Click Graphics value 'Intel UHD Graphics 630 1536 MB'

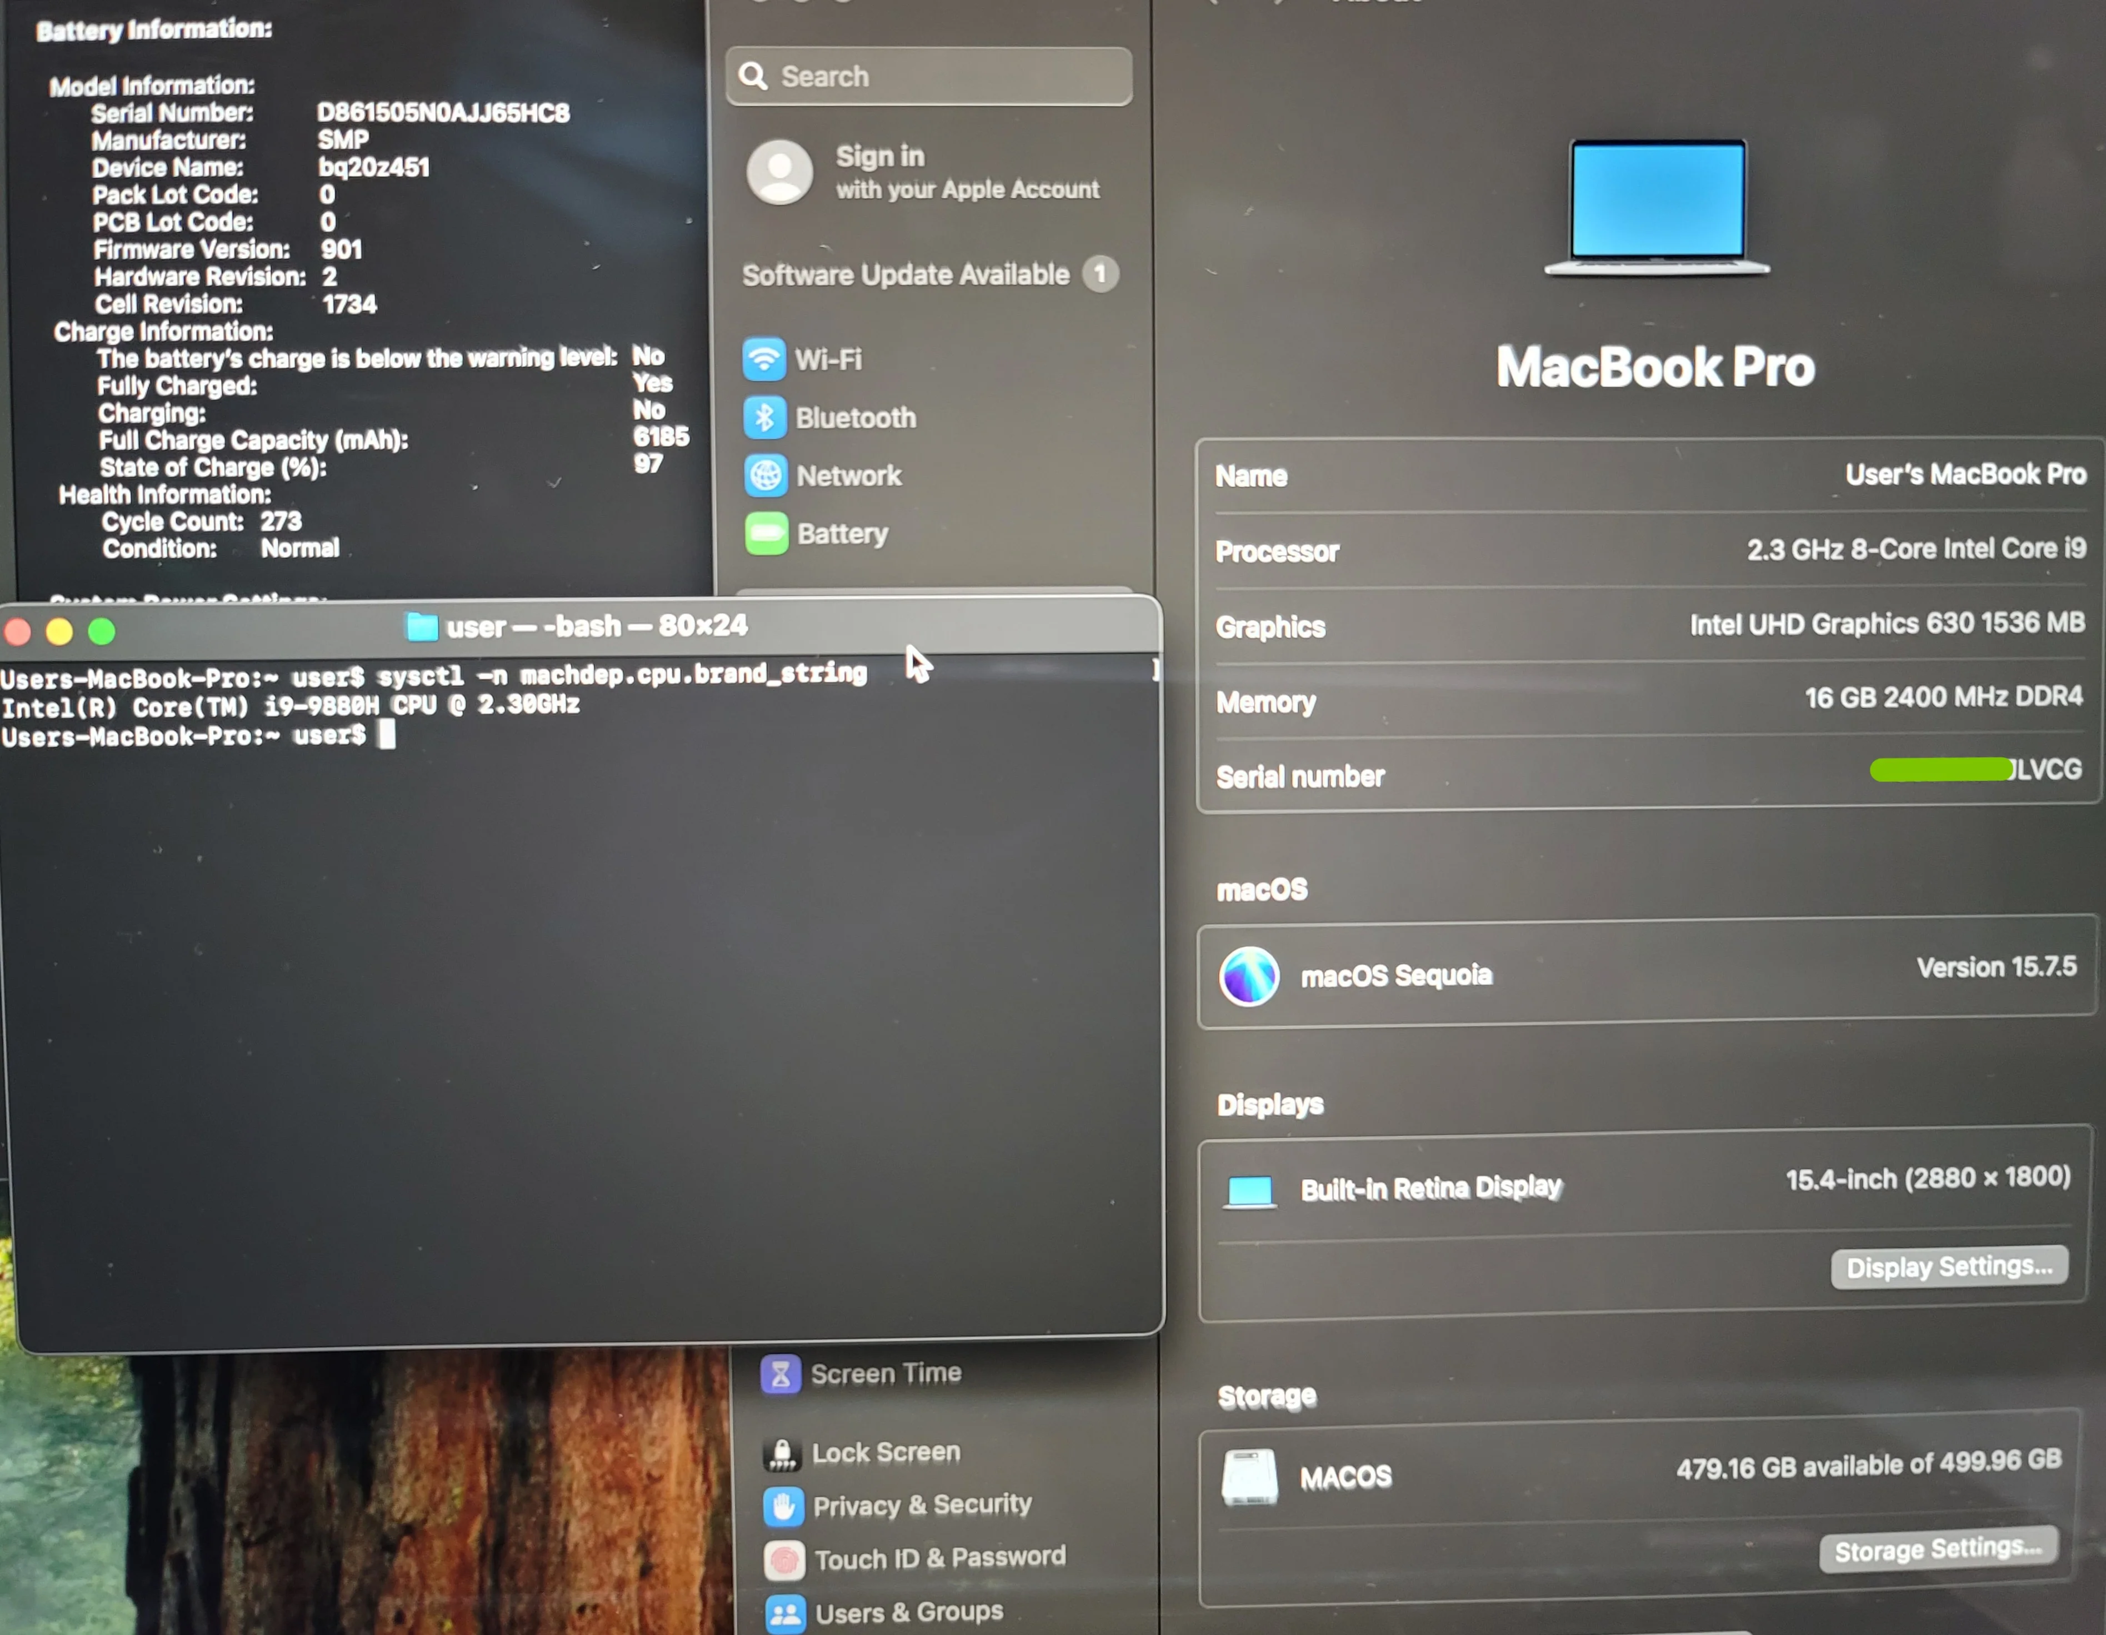[x=1887, y=624]
